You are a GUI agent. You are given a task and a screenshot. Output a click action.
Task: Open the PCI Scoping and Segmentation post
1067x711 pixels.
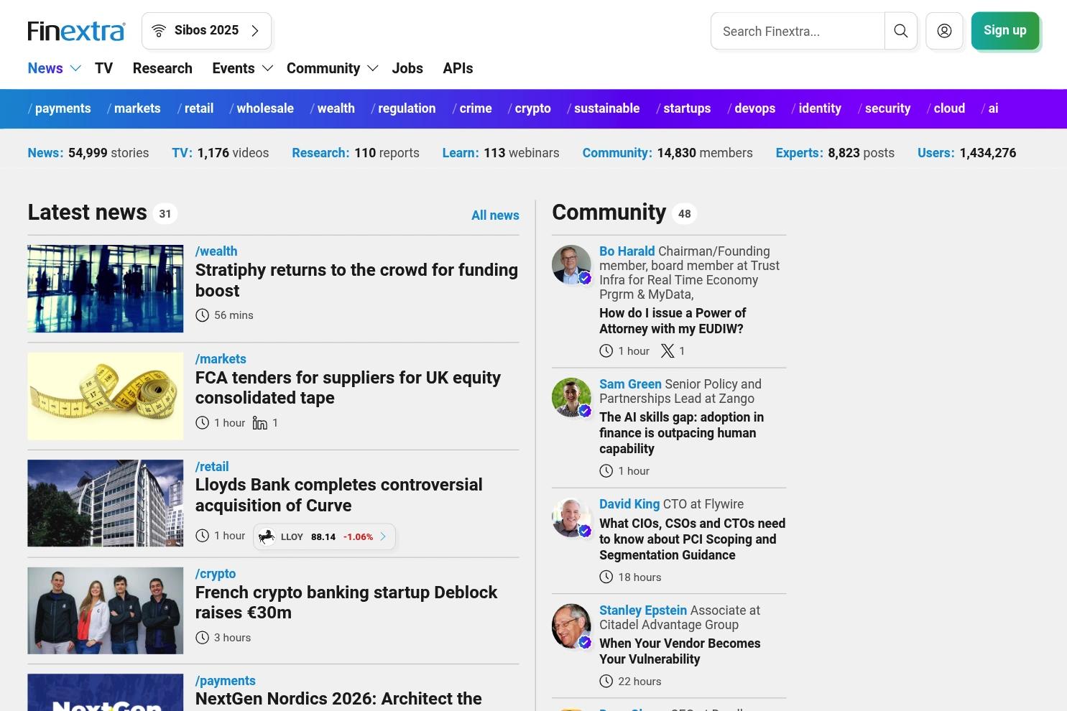coord(693,539)
